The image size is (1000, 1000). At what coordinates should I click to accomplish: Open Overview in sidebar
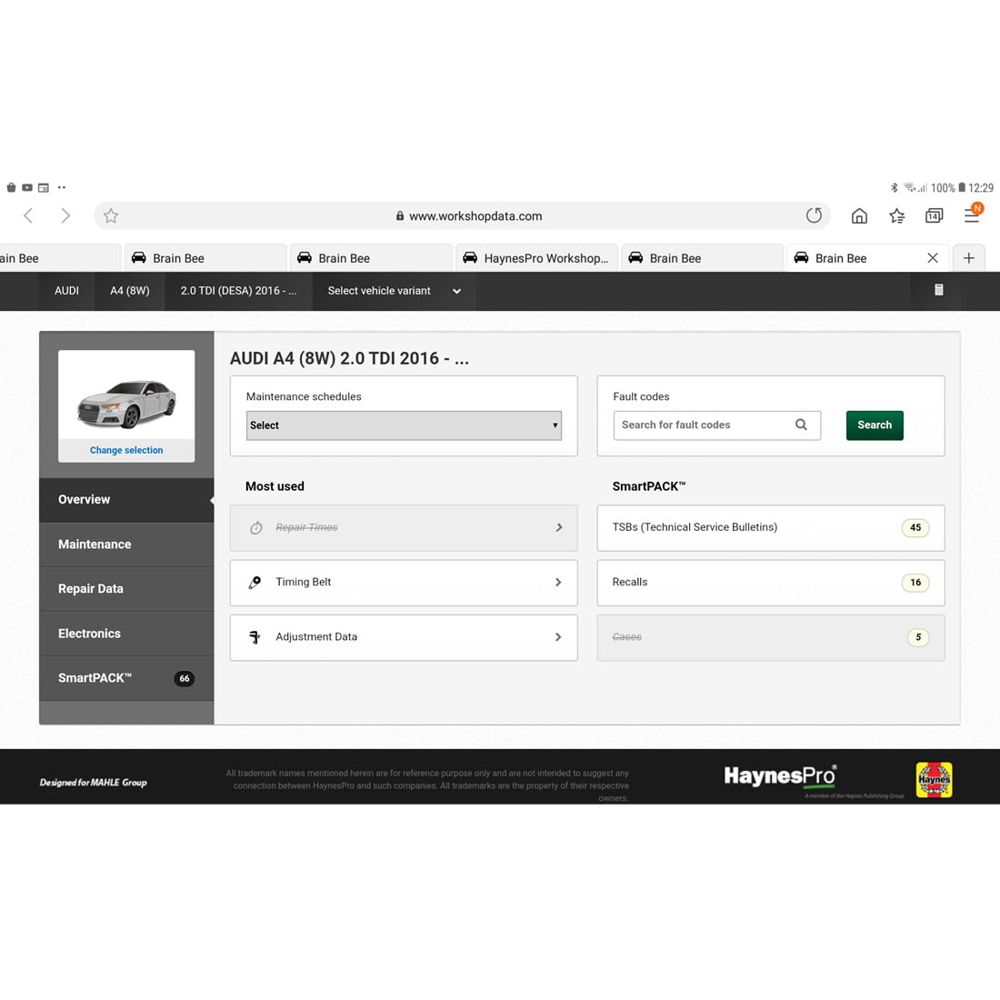[x=126, y=499]
